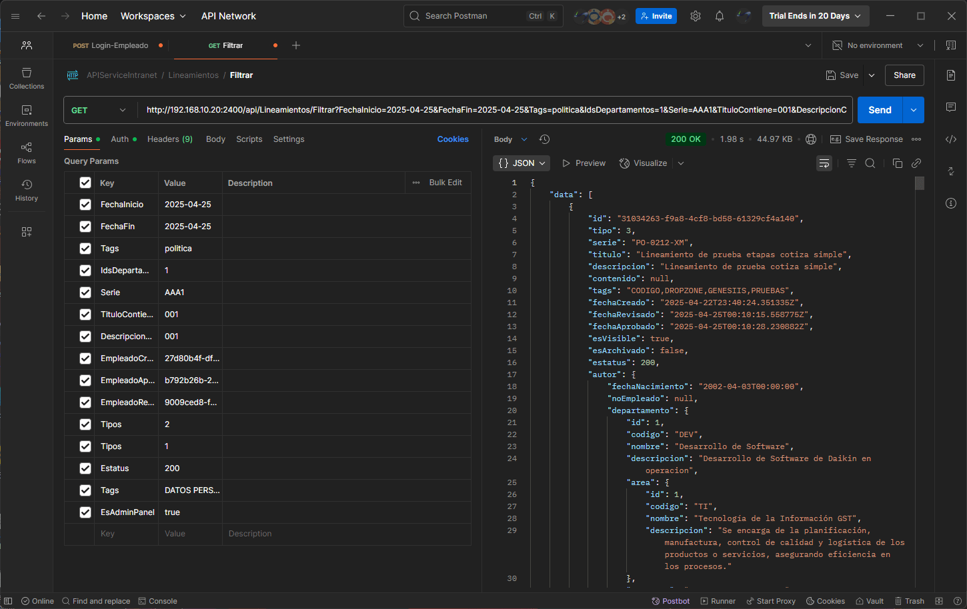
Task: Open the Environments sidebar panel
Action: (x=27, y=115)
